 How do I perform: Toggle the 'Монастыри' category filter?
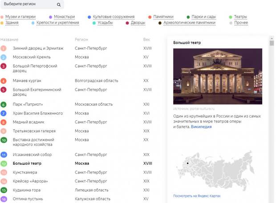click(64, 16)
